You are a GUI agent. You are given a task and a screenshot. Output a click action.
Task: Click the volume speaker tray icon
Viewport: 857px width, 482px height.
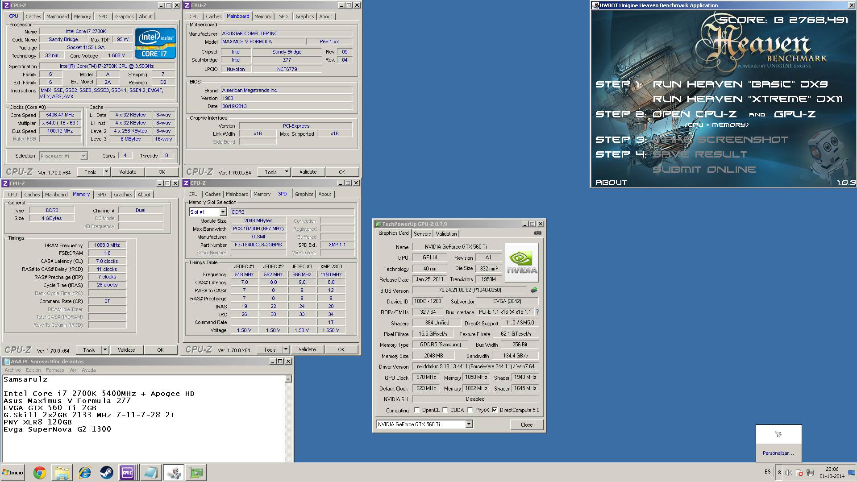(789, 473)
